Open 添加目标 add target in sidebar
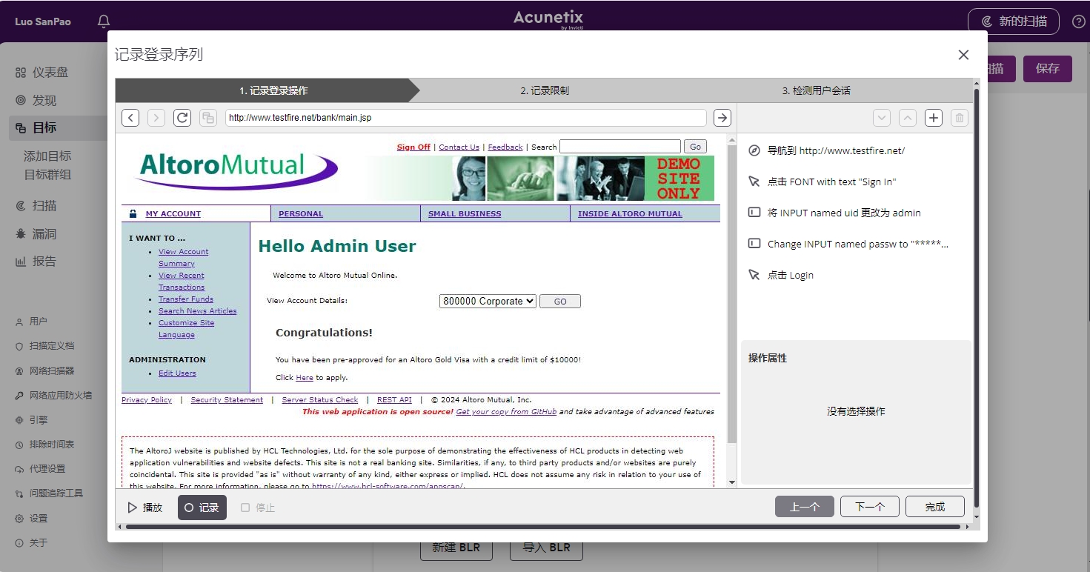 (x=47, y=156)
